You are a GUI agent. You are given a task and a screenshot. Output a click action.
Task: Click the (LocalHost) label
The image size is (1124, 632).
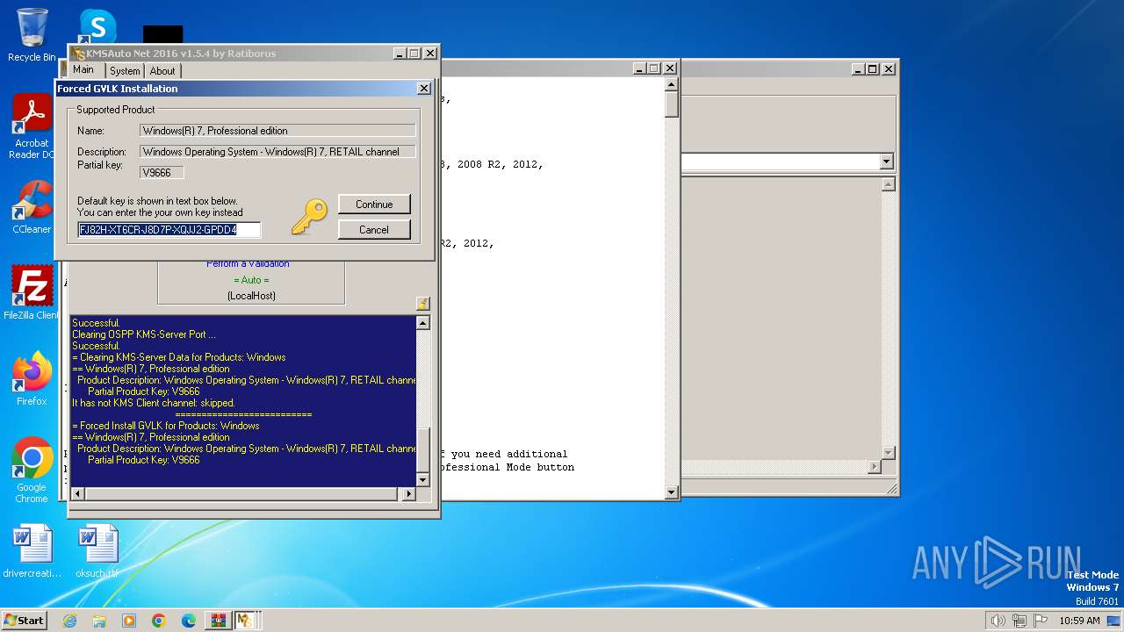(251, 296)
